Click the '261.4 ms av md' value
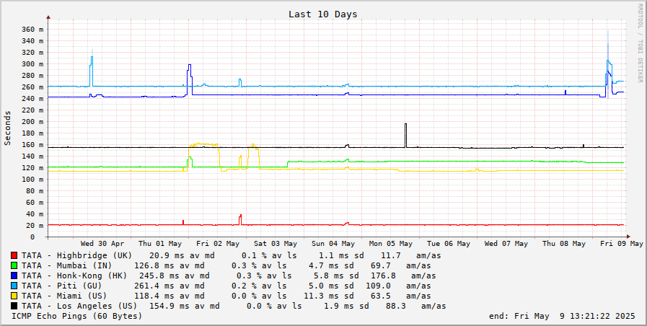Viewport: 647px width, 326px height. 170,286
